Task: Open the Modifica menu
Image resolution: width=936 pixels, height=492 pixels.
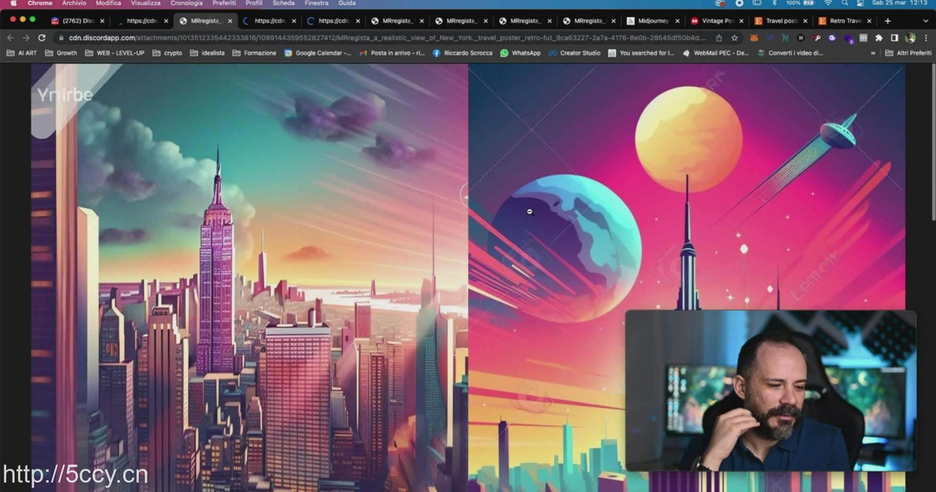Action: click(x=109, y=3)
